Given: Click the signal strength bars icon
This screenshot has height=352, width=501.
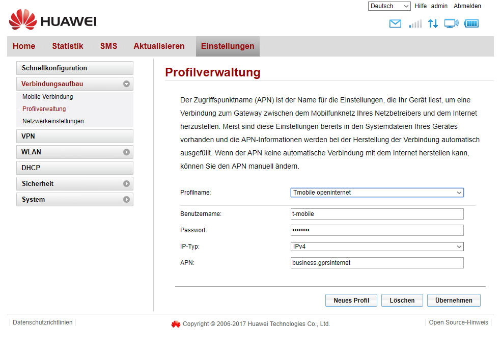Looking at the screenshot, I should click(x=415, y=23).
